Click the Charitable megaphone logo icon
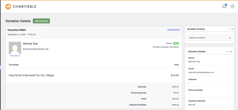Image resolution: width=238 pixels, height=110 pixels. point(8,7)
